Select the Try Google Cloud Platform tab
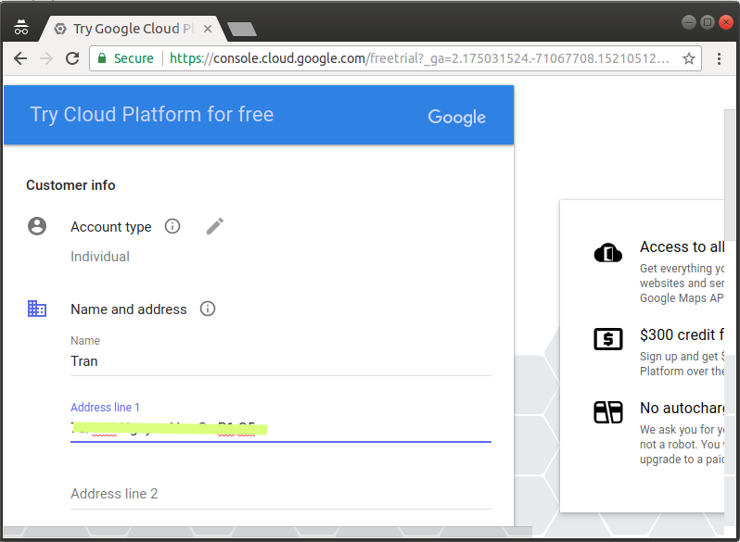Screen dimensions: 740x542 pyautogui.click(x=134, y=29)
